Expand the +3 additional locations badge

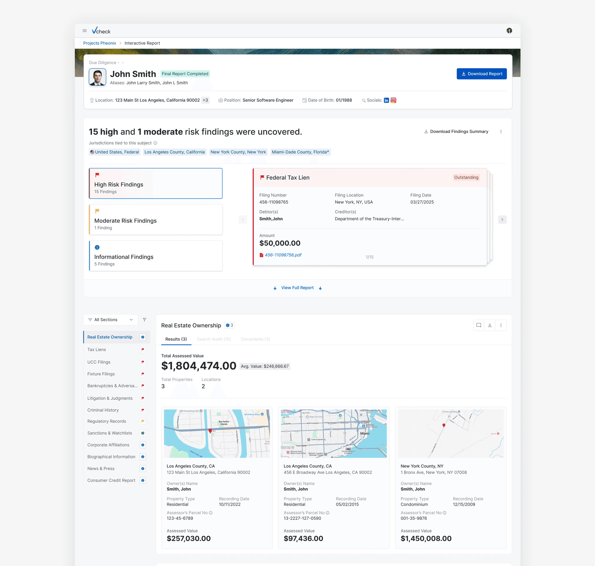[205, 100]
